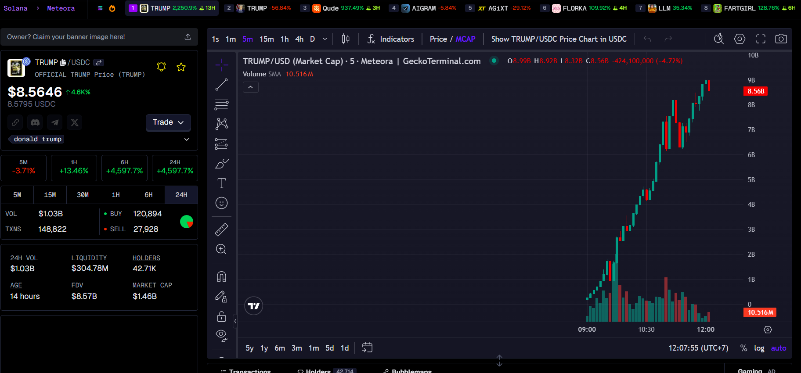The height and width of the screenshot is (373, 801).
Task: Open trending token Qude
Action: tap(341, 8)
